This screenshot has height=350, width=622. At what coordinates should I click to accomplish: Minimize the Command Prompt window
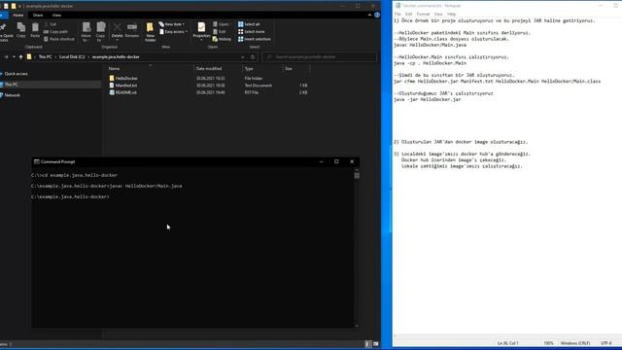click(x=322, y=162)
